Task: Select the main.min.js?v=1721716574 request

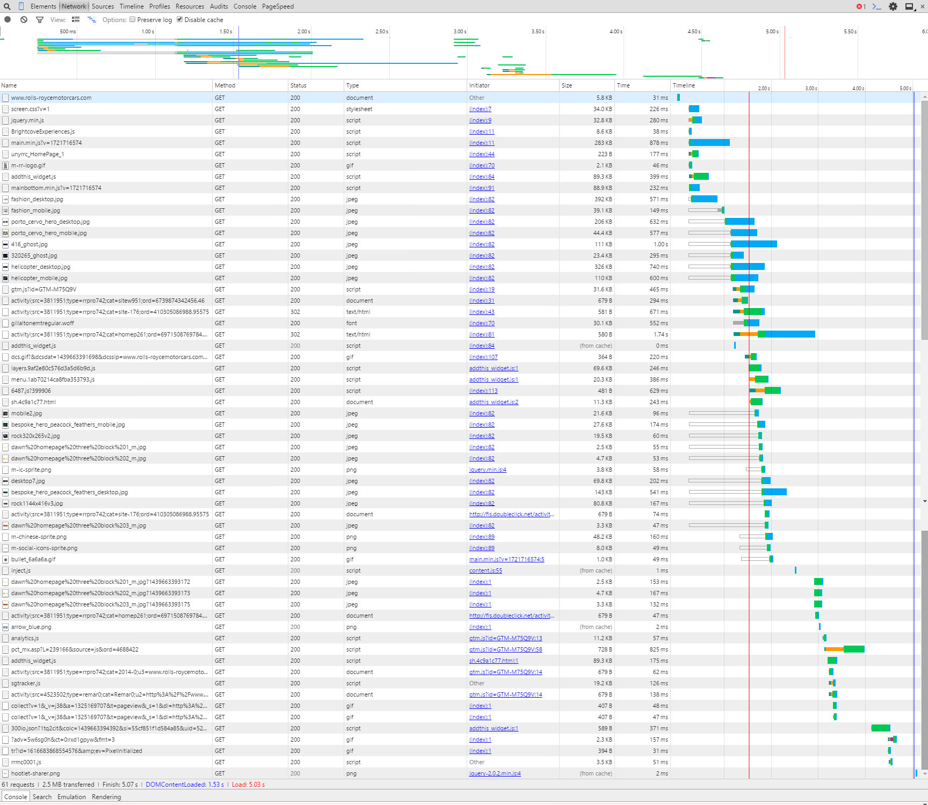Action: (46, 143)
